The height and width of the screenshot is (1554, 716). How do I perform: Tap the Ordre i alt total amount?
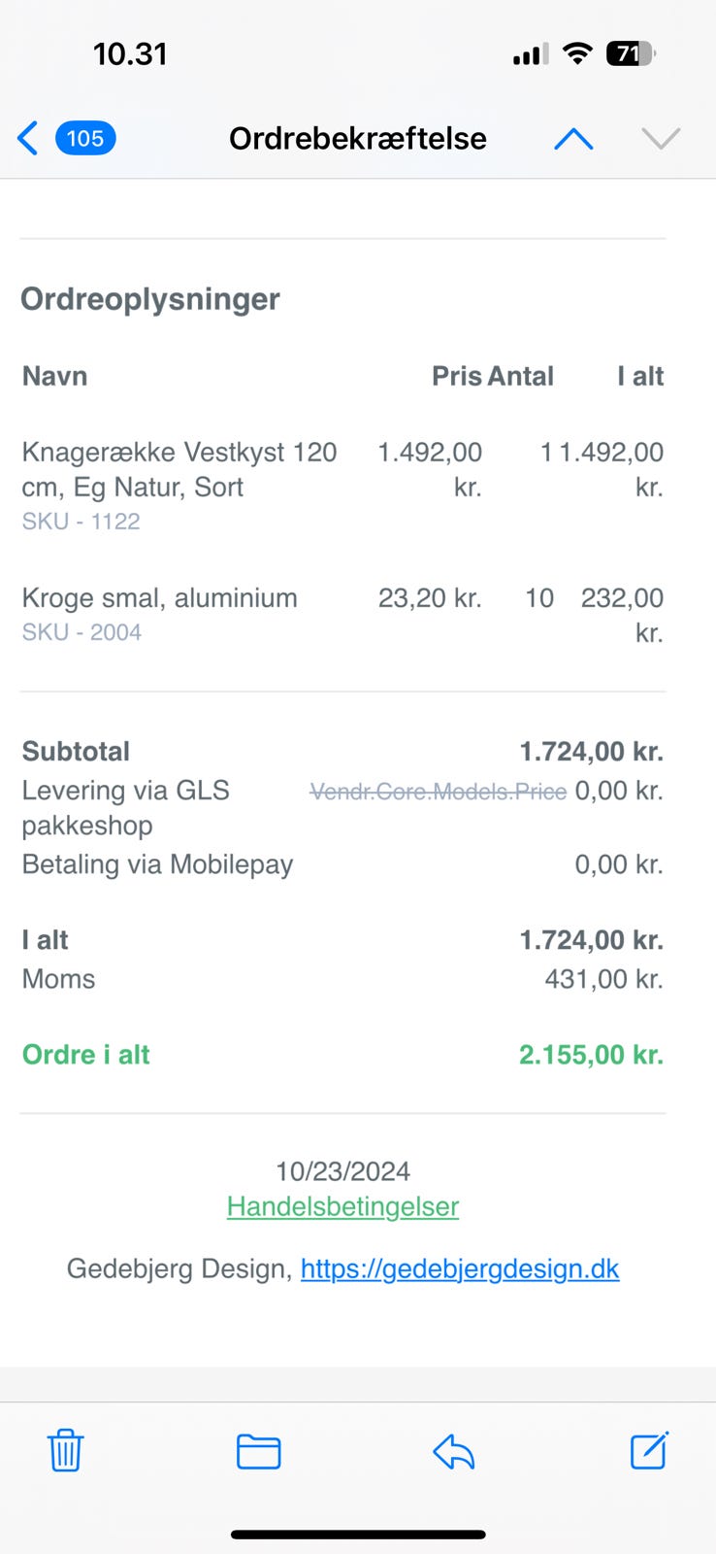coord(591,1055)
